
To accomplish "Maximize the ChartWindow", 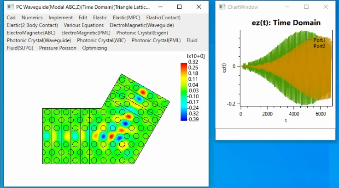I will 306,7.
